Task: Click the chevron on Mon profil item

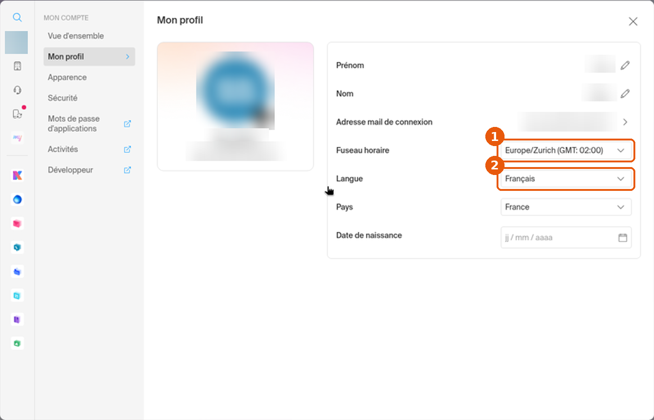Action: (128, 56)
